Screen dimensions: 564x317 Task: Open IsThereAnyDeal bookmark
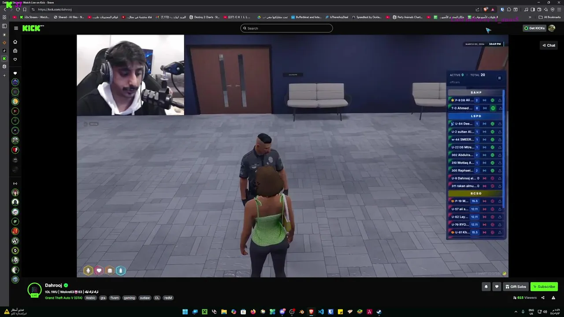click(336, 17)
